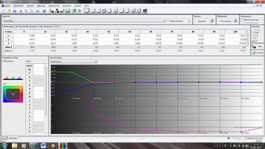Screen dimensions: 265x149
Task: Click the scissors cut icon
Action: click(21, 11)
